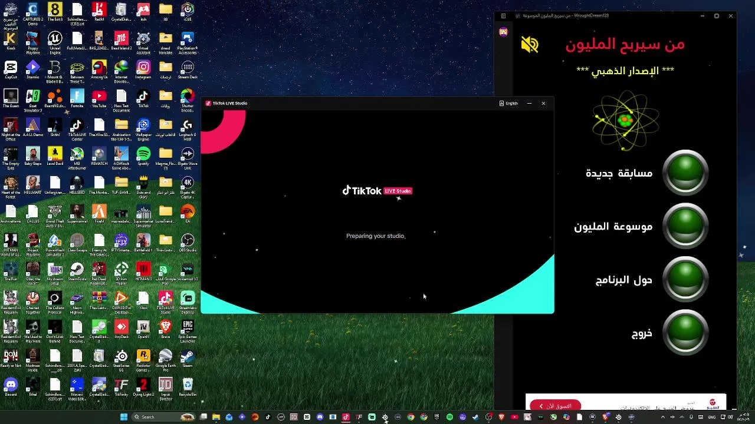755x424 pixels.
Task: Open the Brave browser desktop icon
Action: click(x=166, y=329)
